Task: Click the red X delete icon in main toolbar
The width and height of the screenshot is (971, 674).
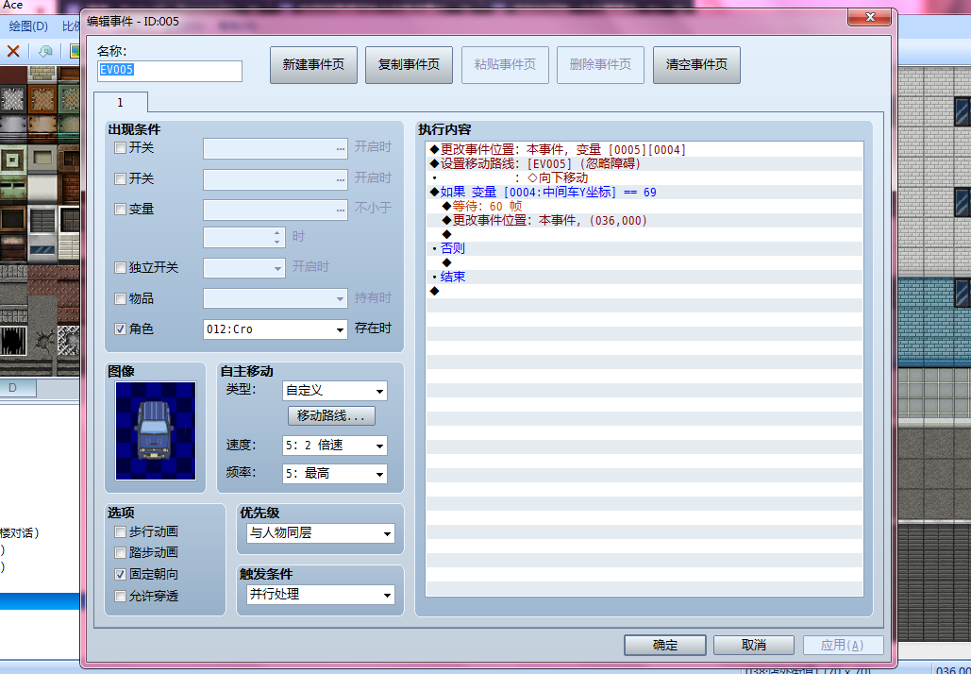Action: coord(13,51)
